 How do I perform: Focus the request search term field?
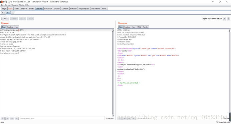coord(62,118)
